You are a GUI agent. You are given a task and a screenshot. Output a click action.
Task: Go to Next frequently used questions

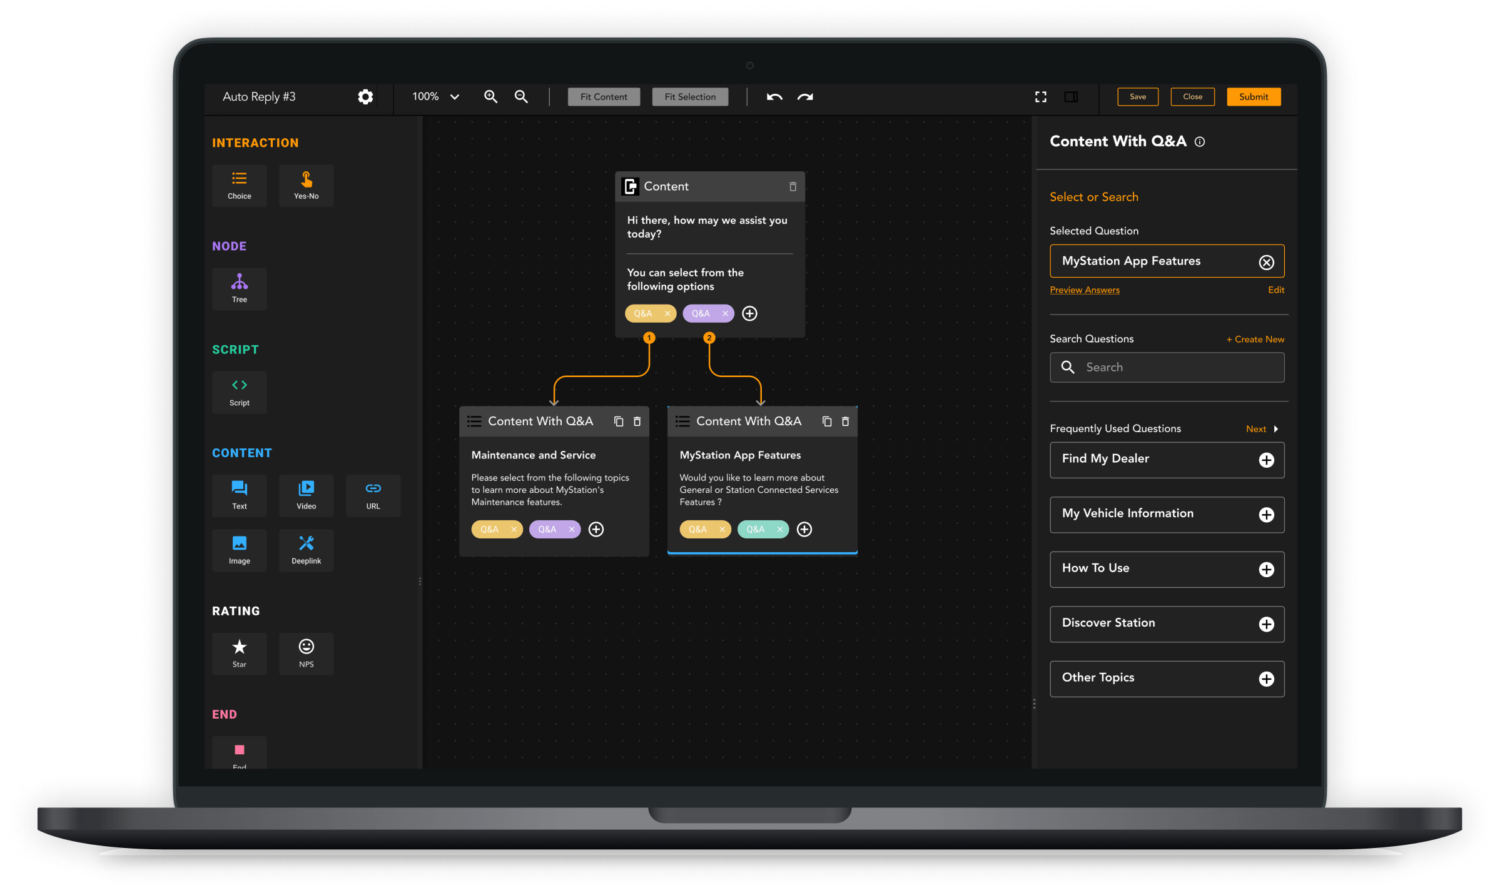[x=1262, y=428]
